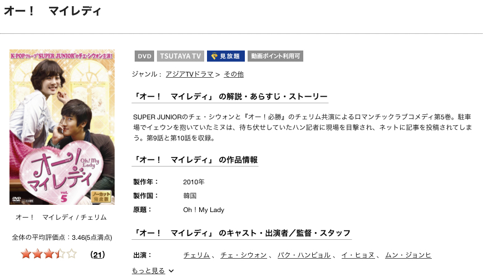Open the その他 genre link

[x=234, y=74]
